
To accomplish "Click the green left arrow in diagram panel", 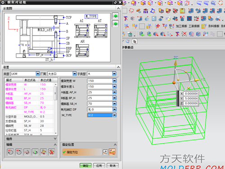I will pyautogui.click(x=116, y=16).
